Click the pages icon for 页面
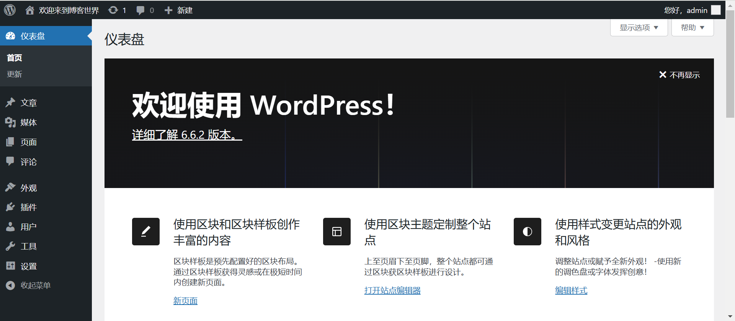Viewport: 735px width, 321px height. tap(10, 142)
